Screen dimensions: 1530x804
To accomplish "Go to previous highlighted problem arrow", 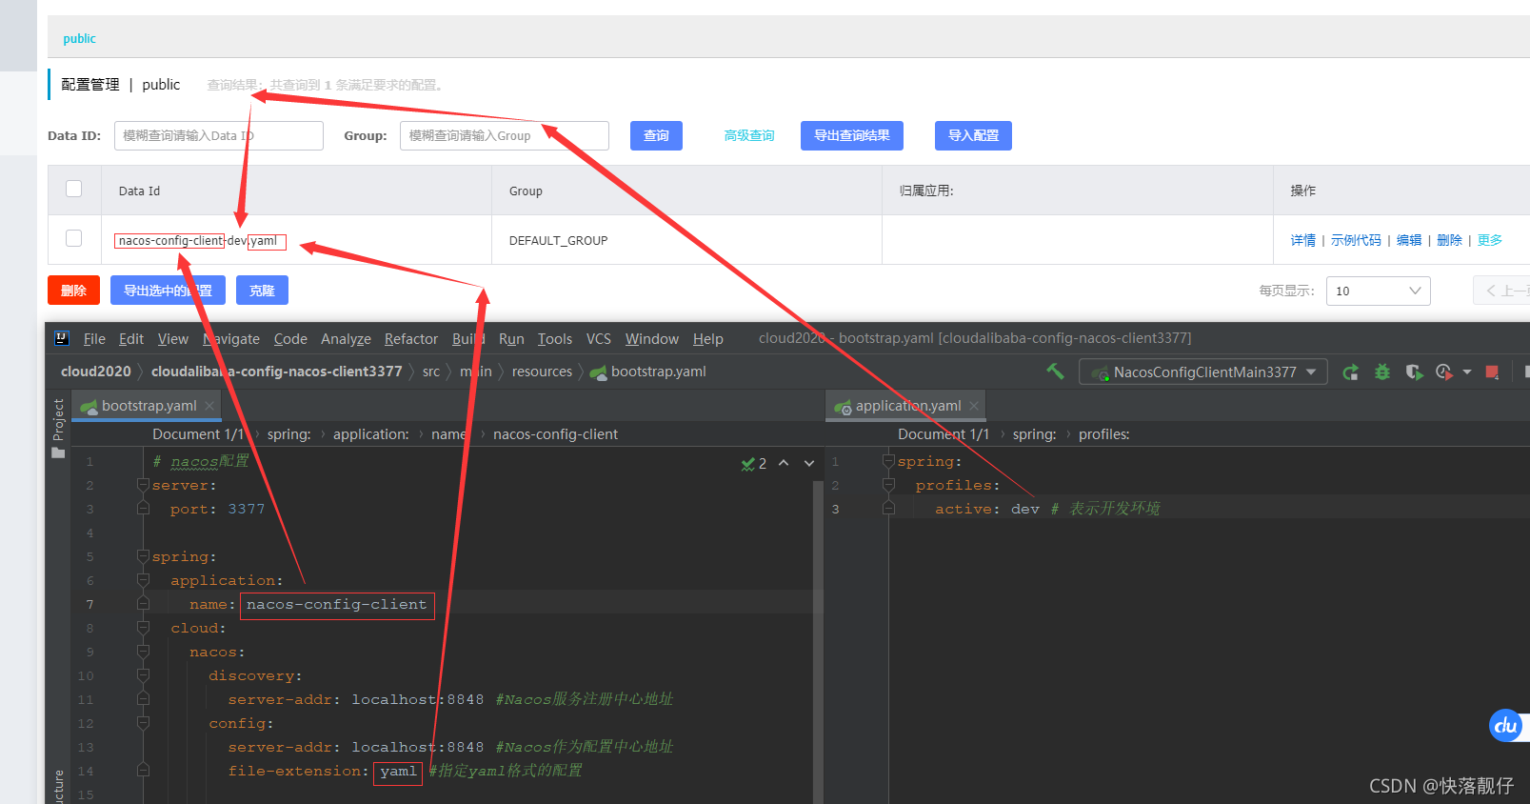I will click(784, 463).
